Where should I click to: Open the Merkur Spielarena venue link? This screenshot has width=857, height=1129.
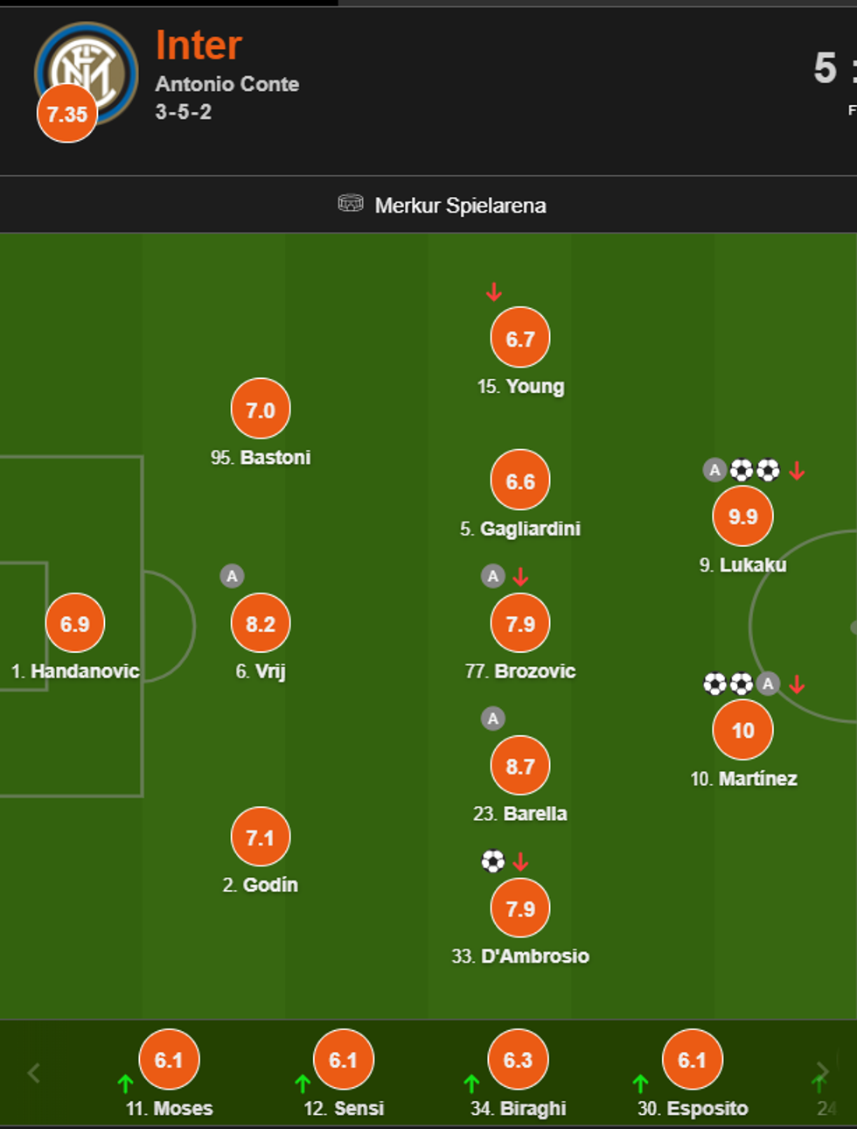(460, 206)
